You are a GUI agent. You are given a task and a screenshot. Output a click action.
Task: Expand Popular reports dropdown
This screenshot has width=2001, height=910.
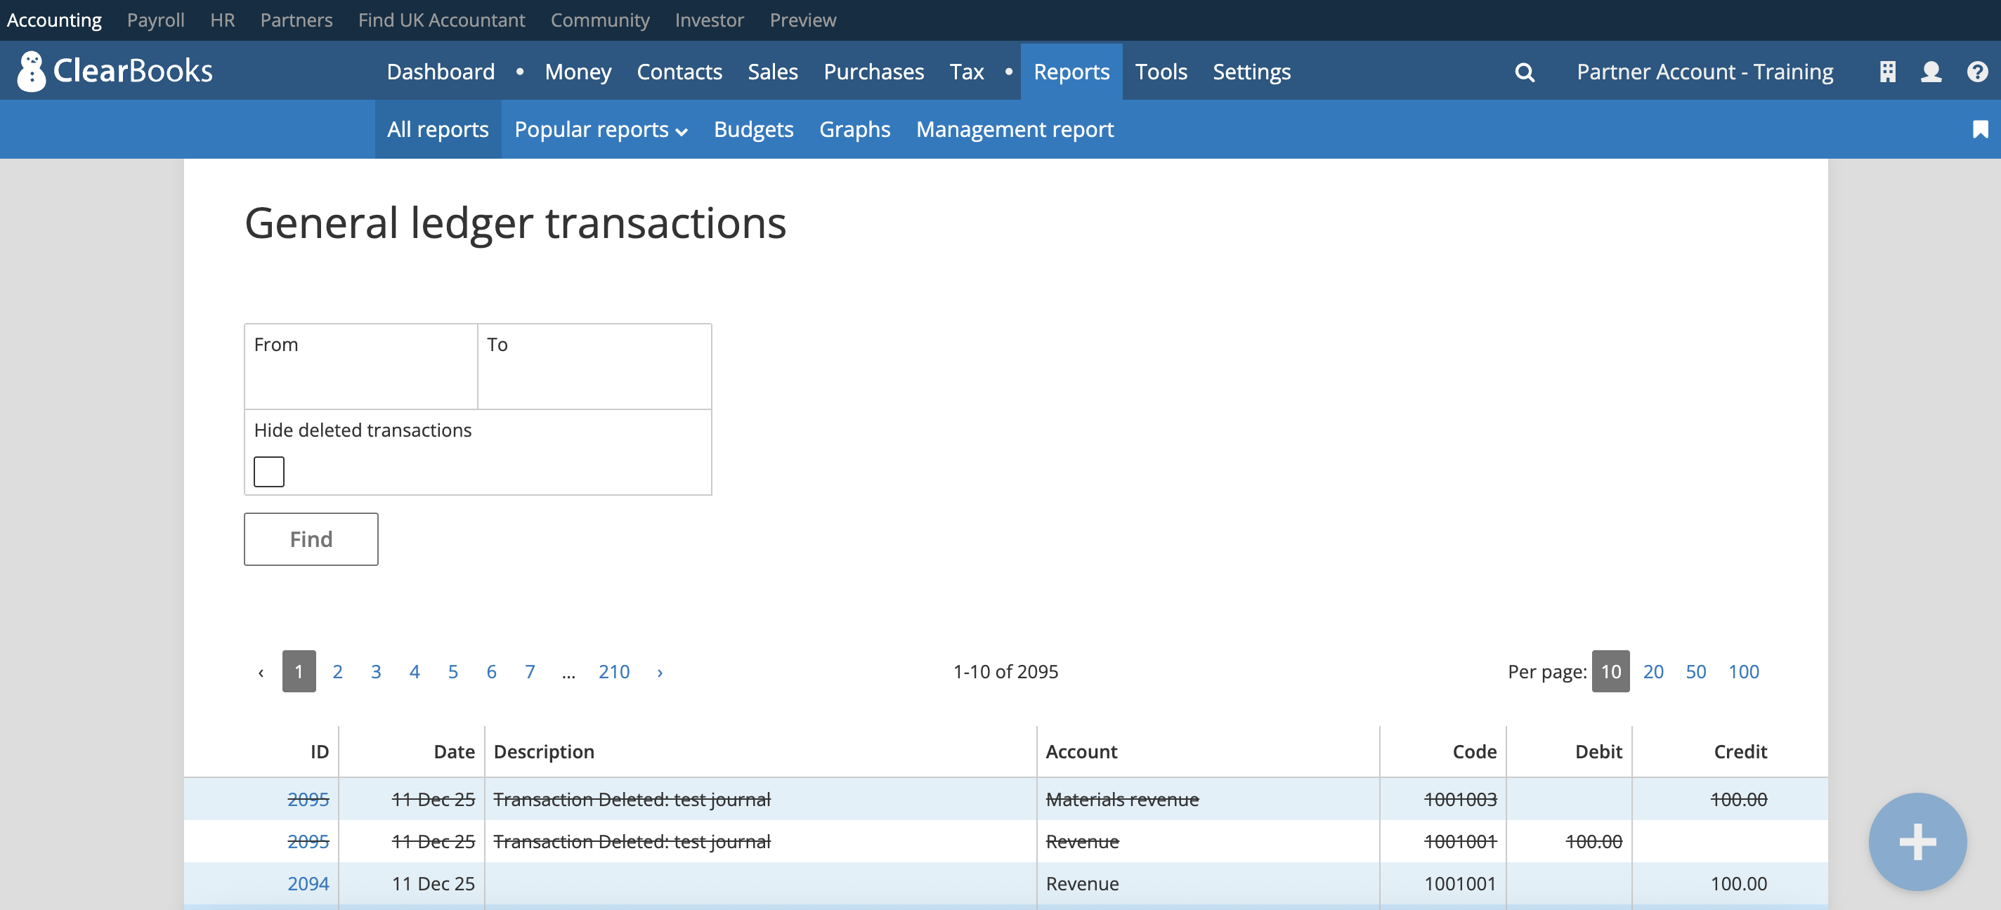601,130
